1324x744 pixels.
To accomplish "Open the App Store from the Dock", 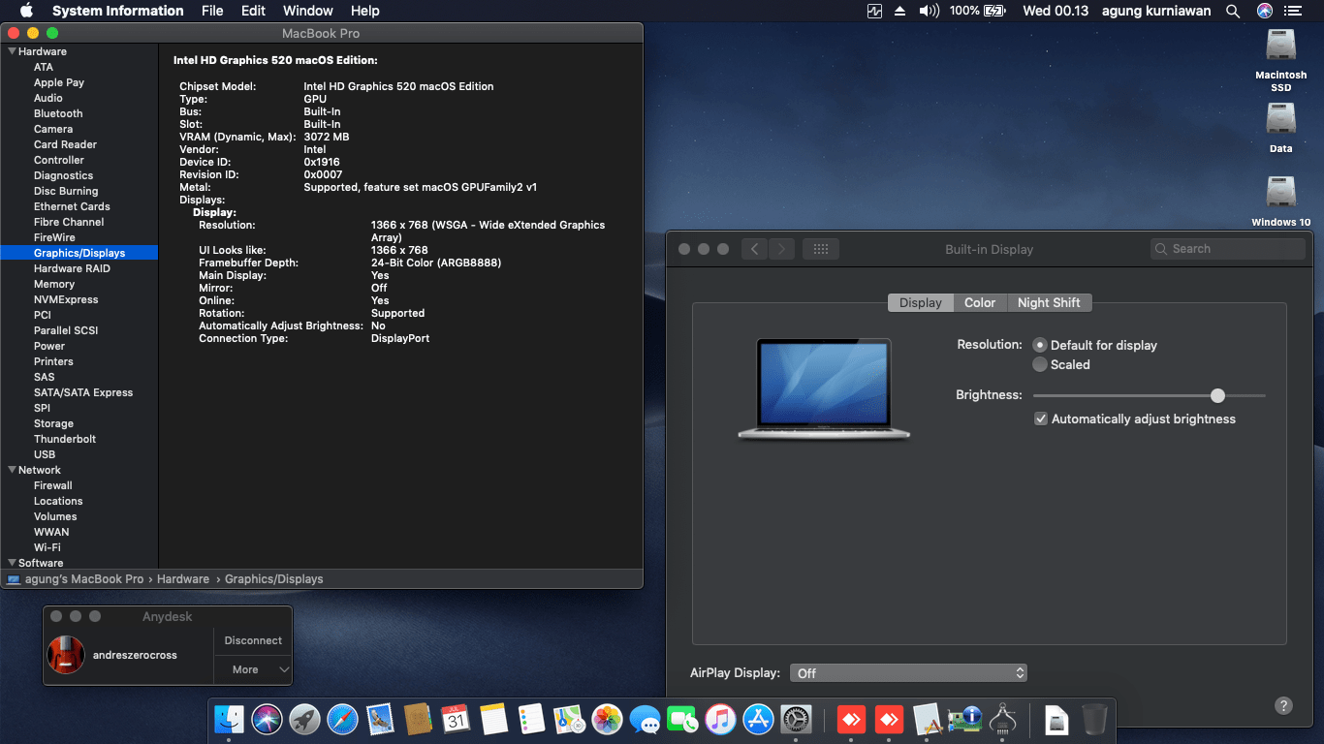I will coord(758,719).
